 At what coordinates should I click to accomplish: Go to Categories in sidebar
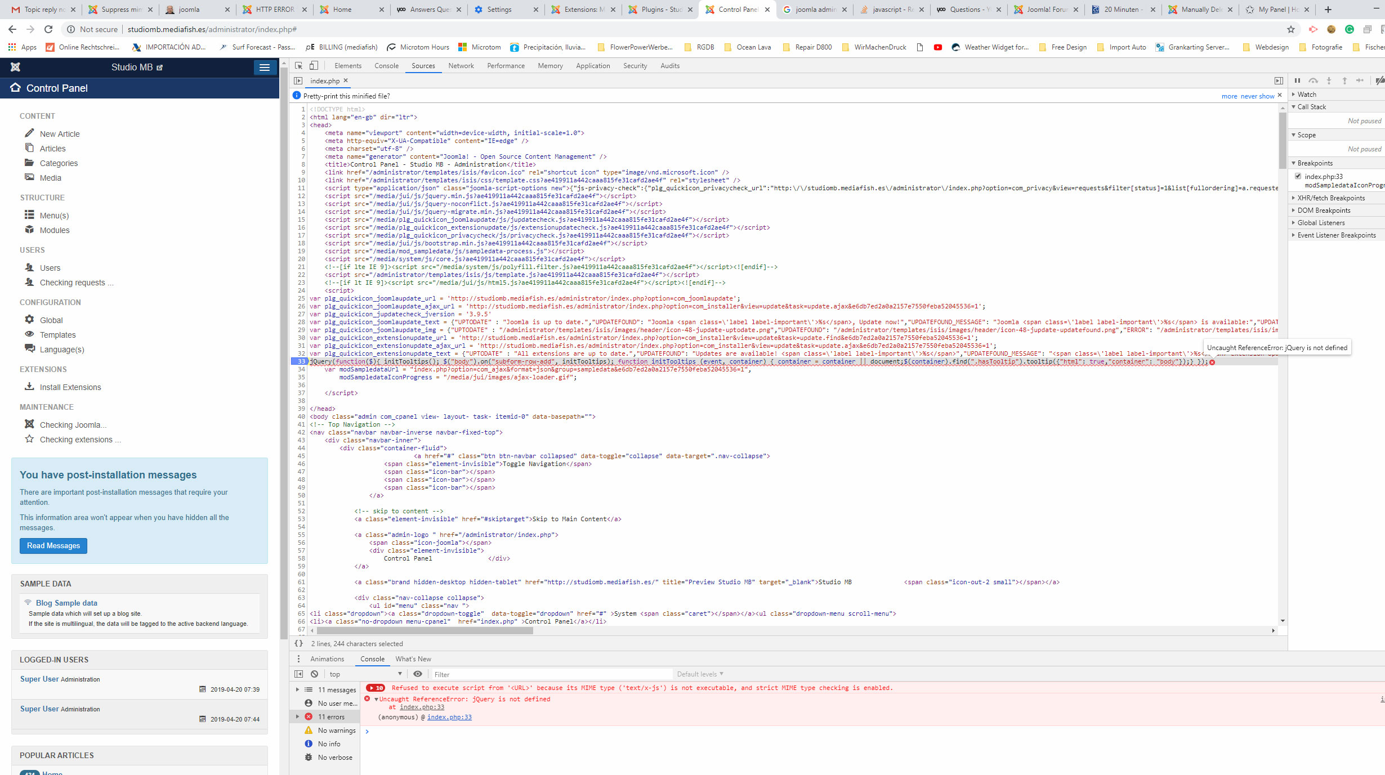point(59,163)
